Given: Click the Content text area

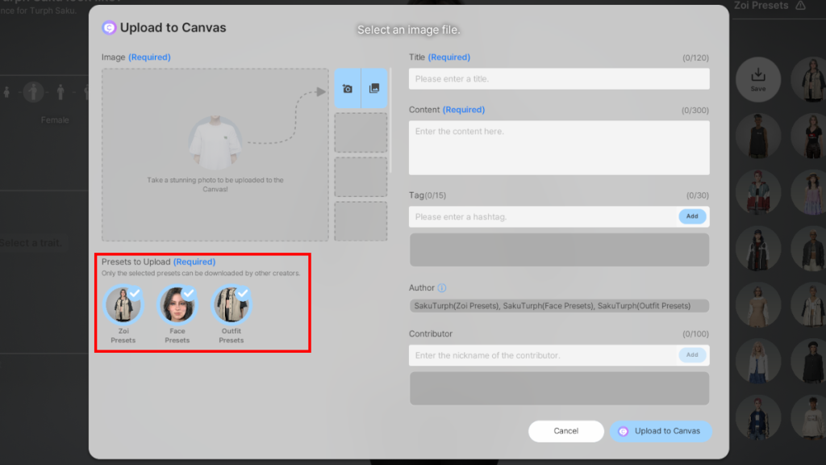Looking at the screenshot, I should (x=560, y=148).
